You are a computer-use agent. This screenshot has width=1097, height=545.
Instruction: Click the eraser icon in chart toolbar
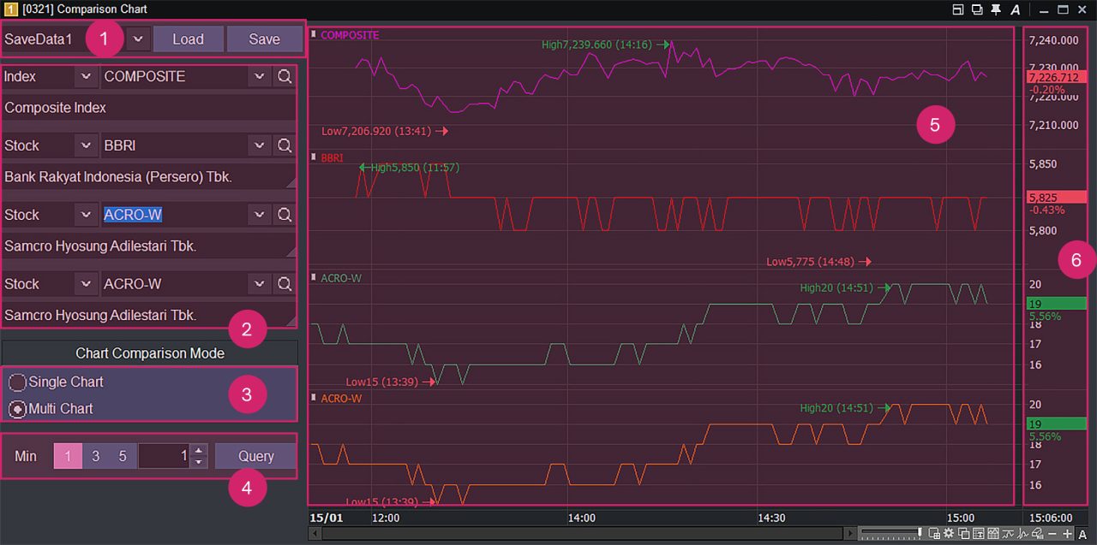click(1038, 534)
